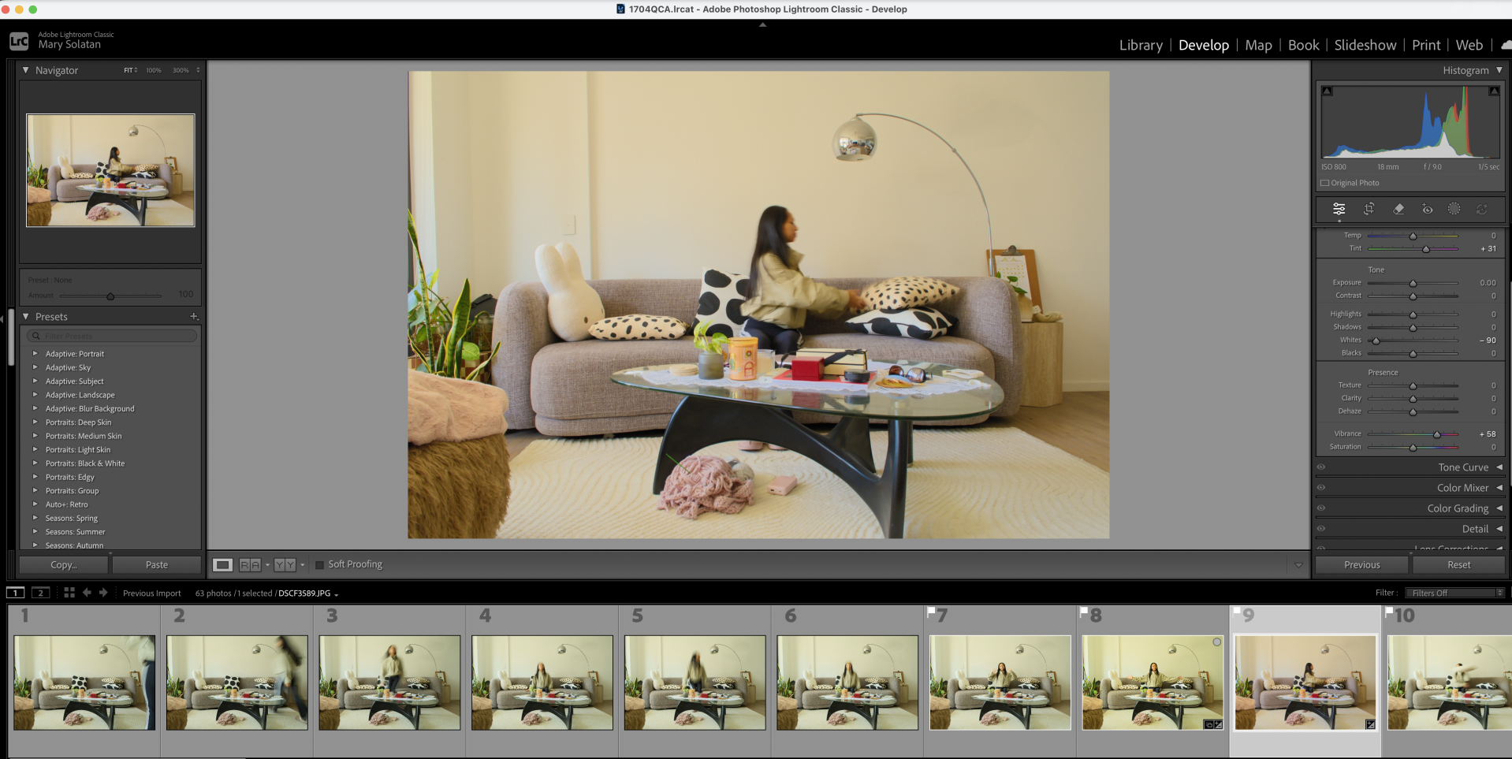Toggle flag on filmstrip photo 10
This screenshot has height=759, width=1512.
pos(1389,611)
